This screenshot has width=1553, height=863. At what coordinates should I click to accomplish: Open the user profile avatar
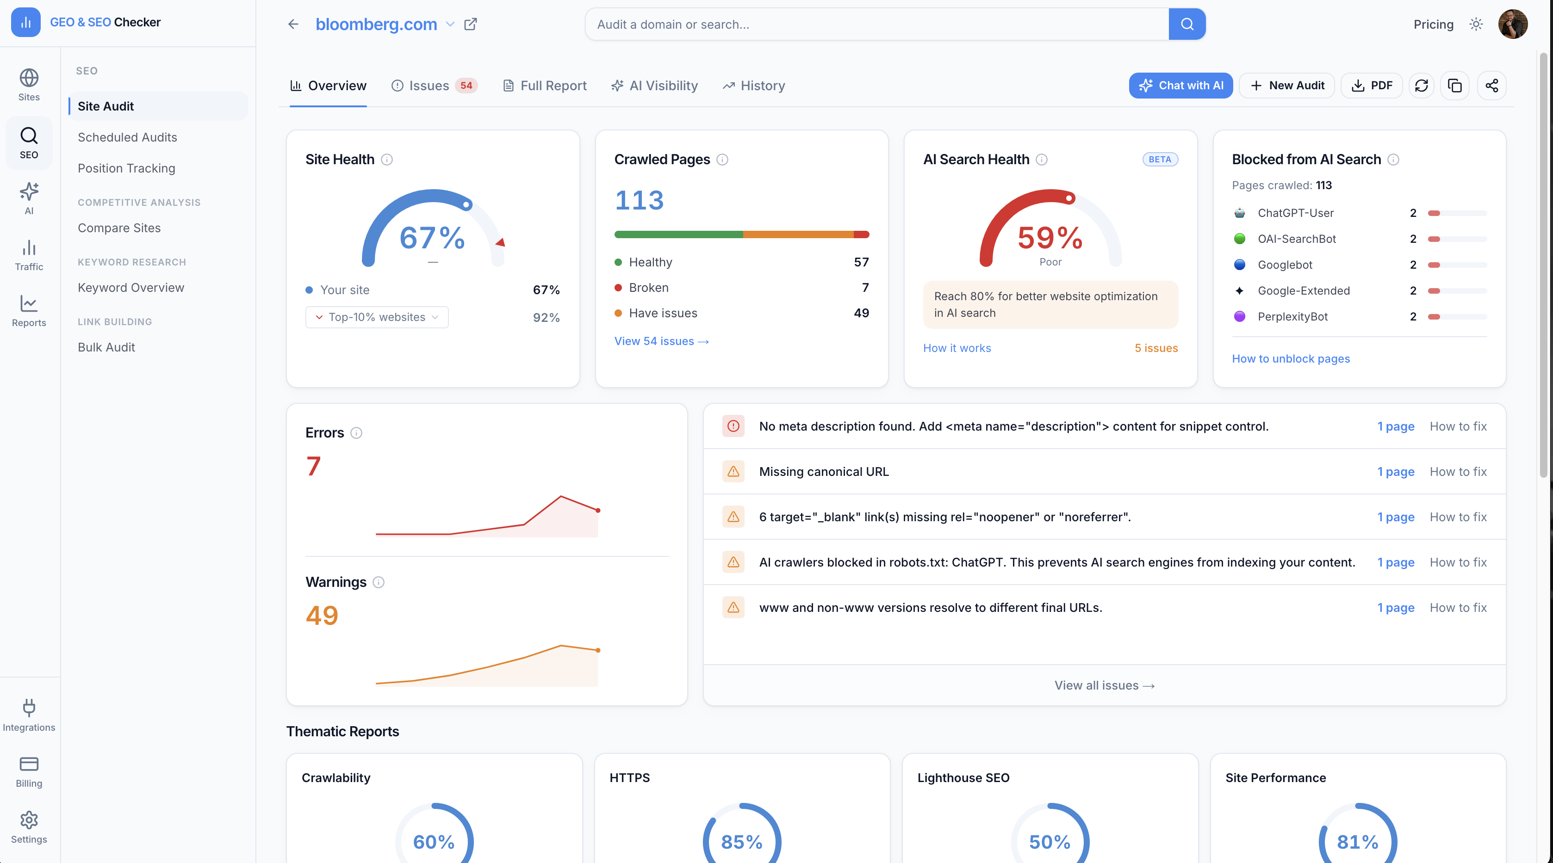1513,24
